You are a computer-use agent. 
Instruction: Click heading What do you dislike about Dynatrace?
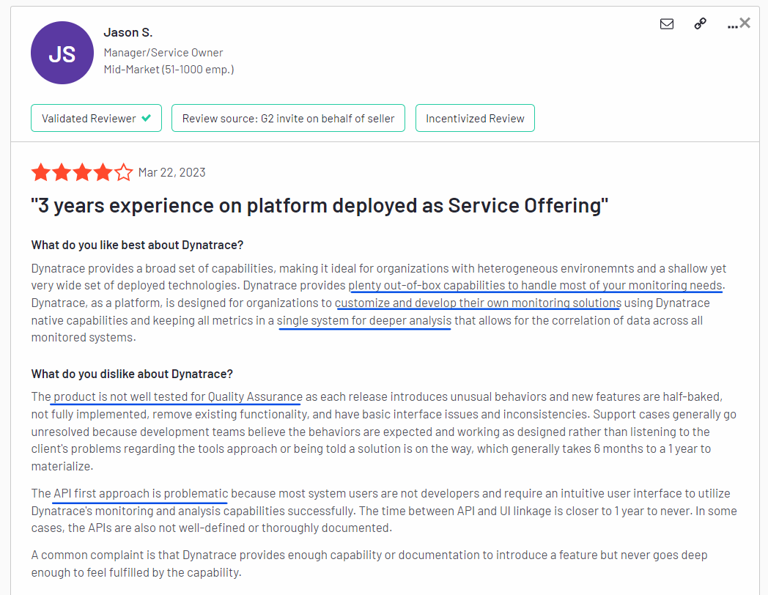[132, 374]
